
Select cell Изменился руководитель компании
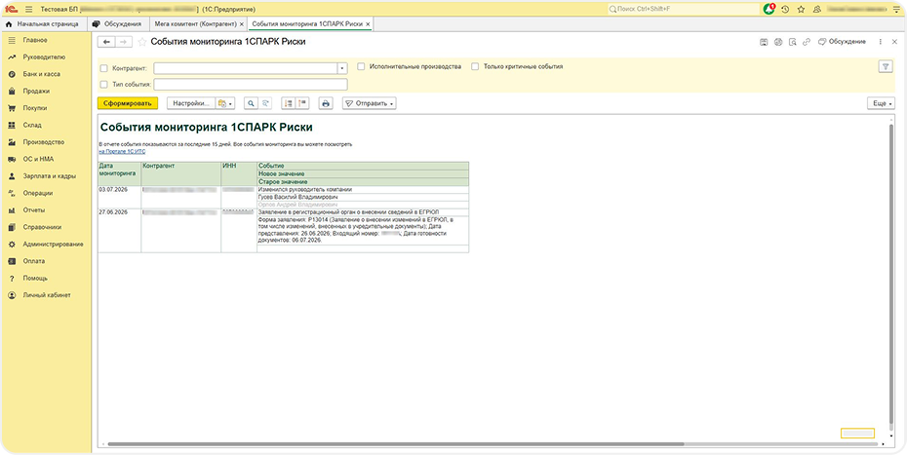[363, 190]
